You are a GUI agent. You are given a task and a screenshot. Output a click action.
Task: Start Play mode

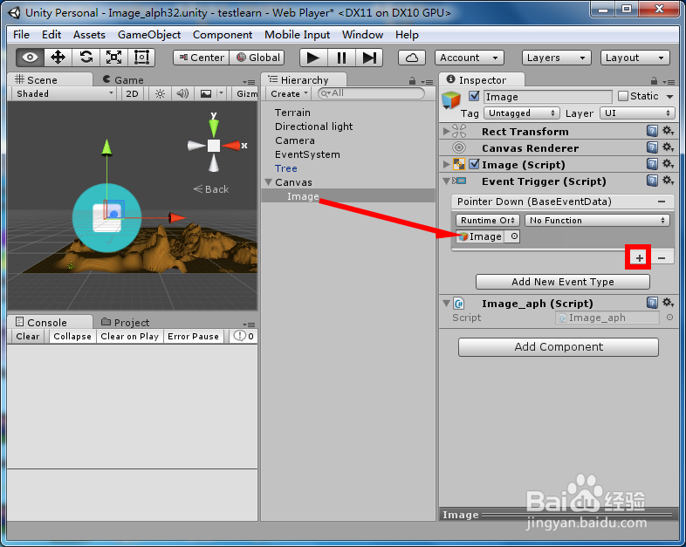click(313, 58)
